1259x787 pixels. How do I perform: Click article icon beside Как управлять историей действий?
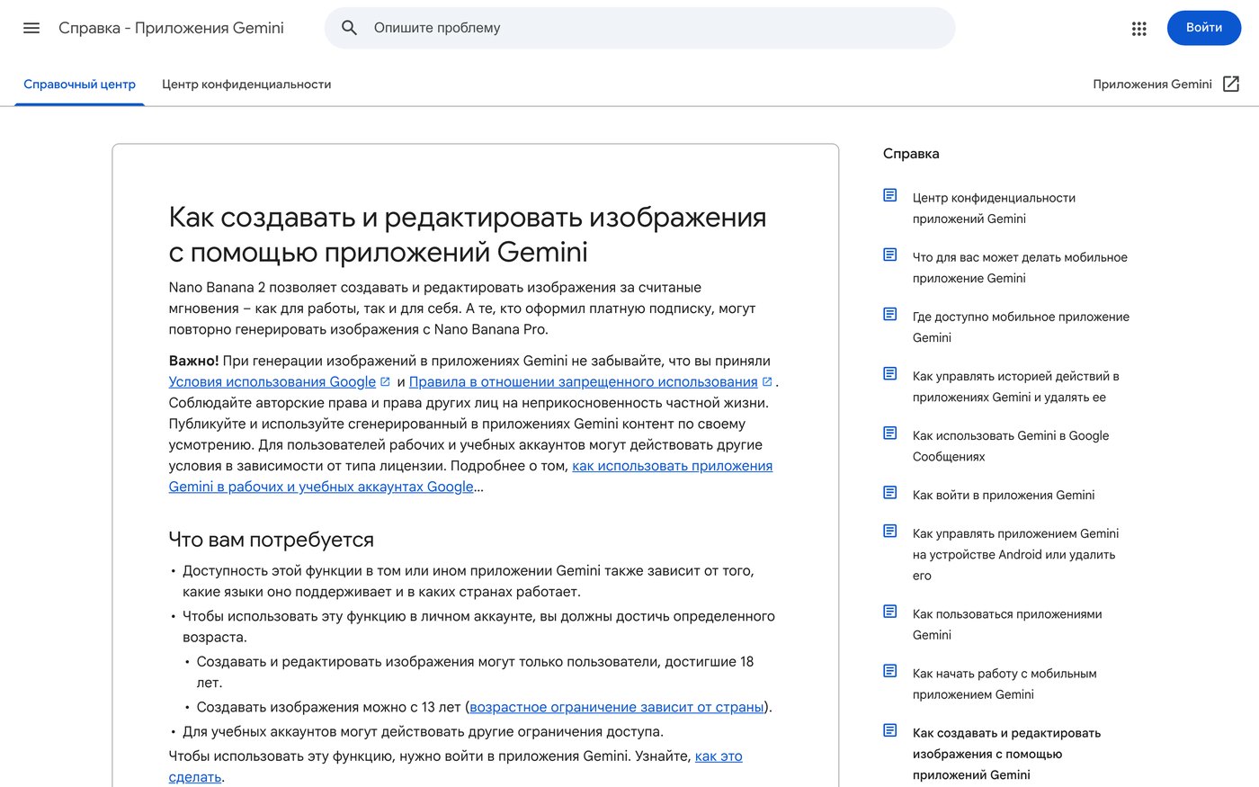click(890, 373)
